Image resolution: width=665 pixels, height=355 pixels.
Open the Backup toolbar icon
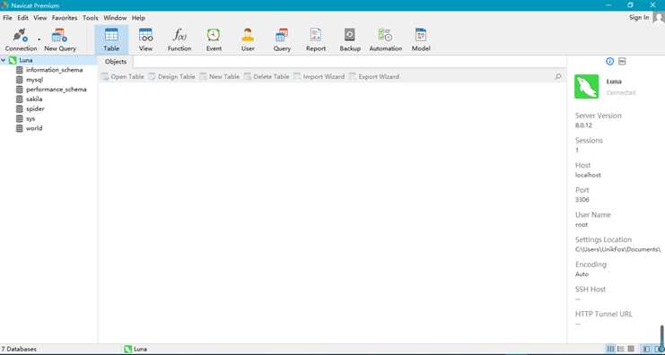350,39
